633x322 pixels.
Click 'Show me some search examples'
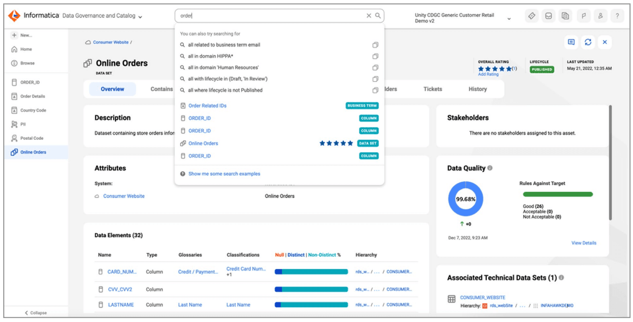224,174
